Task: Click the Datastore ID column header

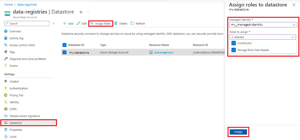Action: [76, 45]
